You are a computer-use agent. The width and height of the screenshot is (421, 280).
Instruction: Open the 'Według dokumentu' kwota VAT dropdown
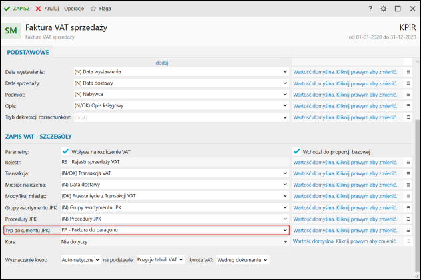[266, 259]
